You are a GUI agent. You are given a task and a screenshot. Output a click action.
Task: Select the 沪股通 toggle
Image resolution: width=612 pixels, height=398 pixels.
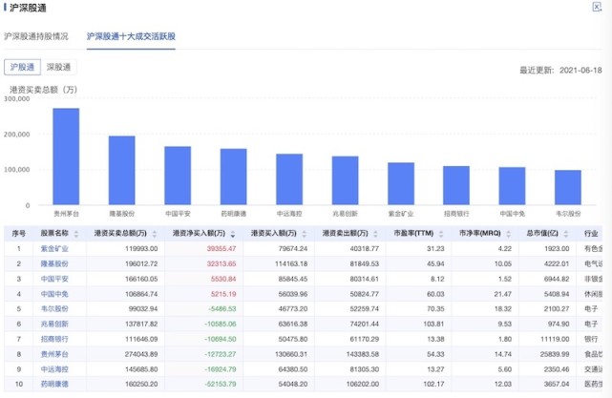click(22, 67)
